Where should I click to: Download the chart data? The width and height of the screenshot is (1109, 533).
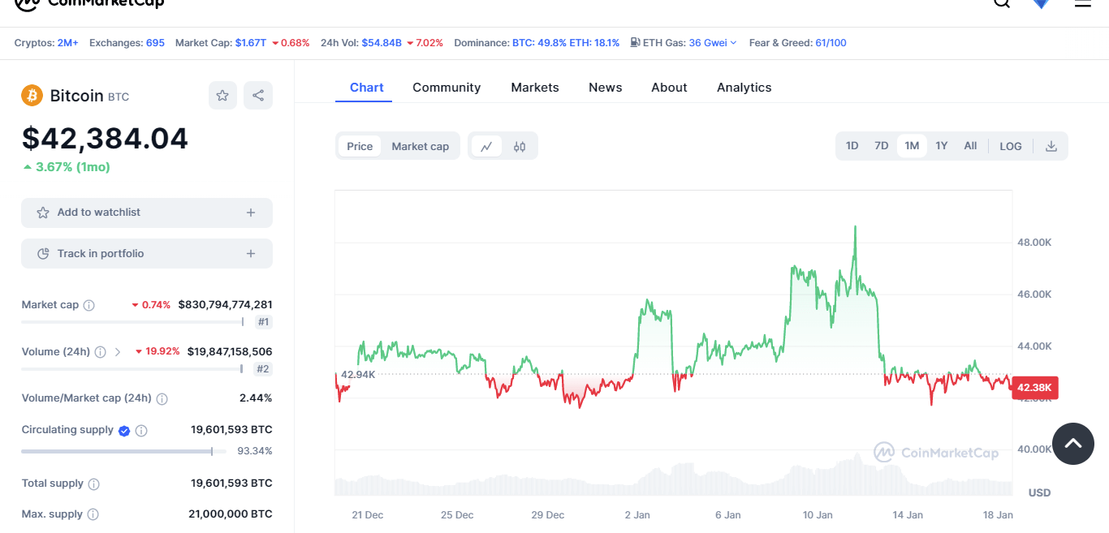(x=1051, y=146)
